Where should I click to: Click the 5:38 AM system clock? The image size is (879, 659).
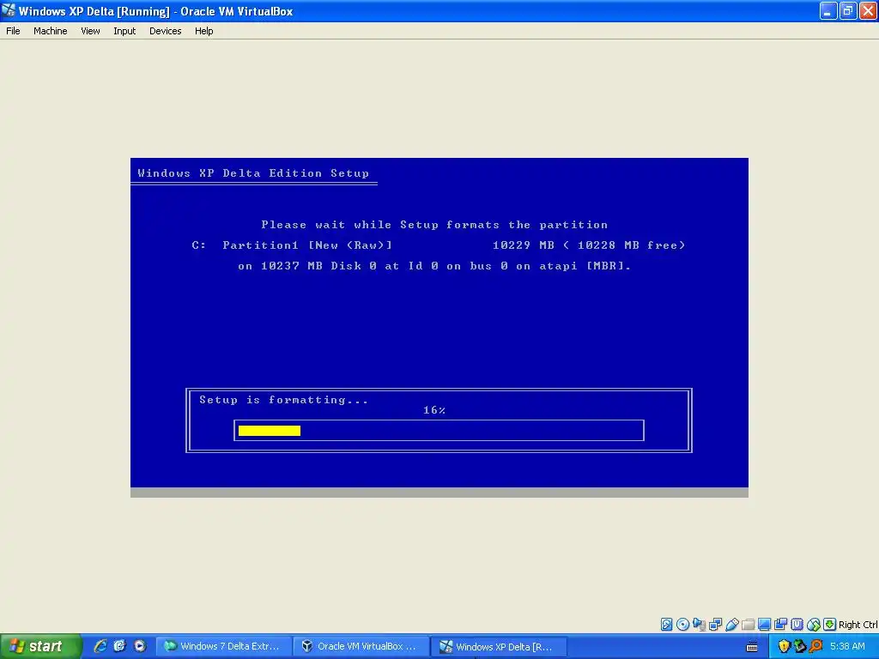[x=847, y=646]
